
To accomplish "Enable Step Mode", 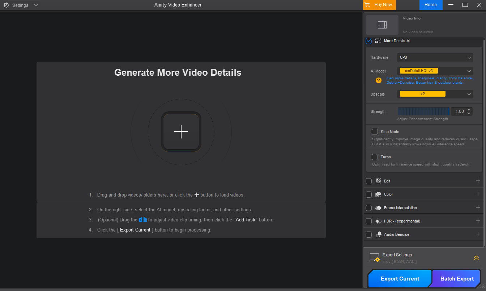I will (x=375, y=132).
